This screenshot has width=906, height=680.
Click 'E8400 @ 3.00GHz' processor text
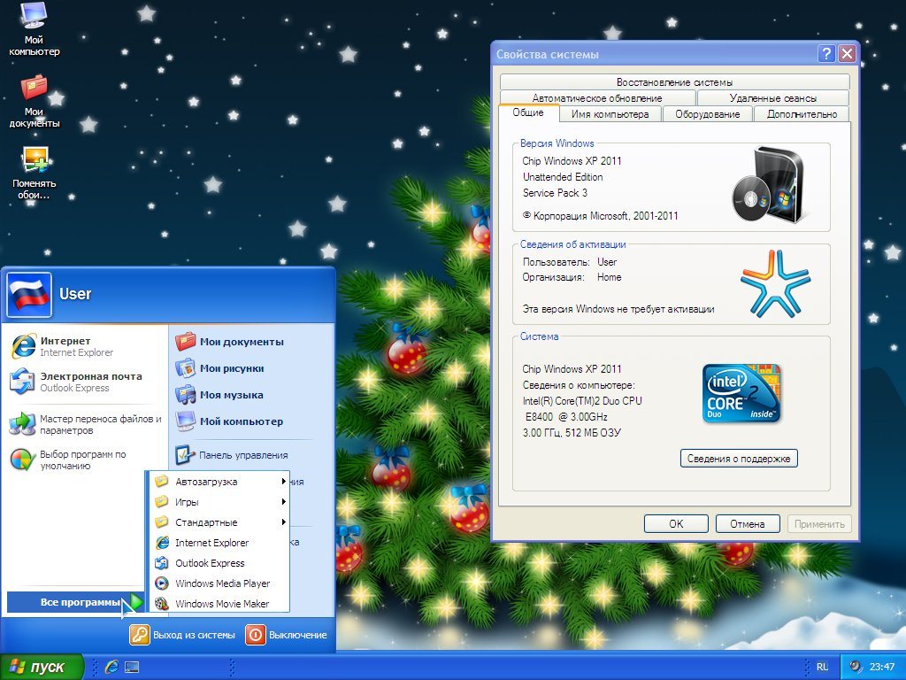(566, 417)
